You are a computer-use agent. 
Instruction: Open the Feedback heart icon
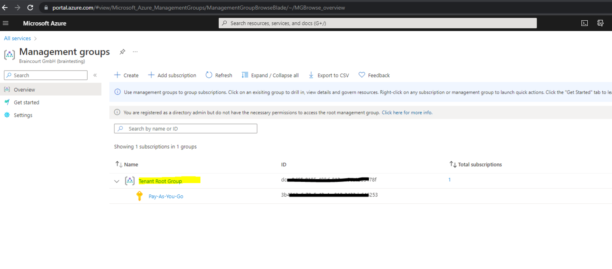(x=361, y=75)
